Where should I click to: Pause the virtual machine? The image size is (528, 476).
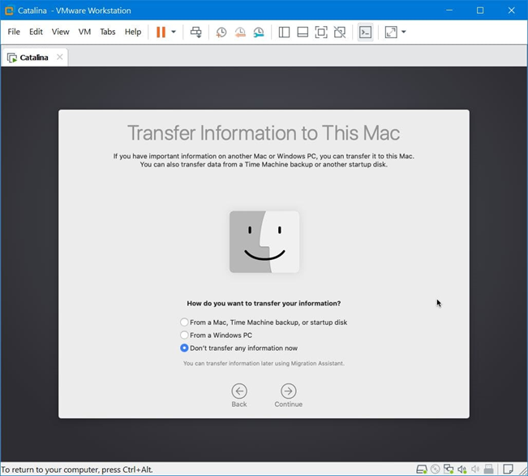coord(161,32)
